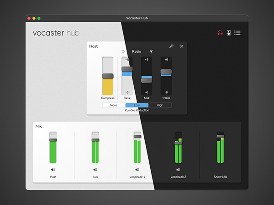Click the Mix section label
The image size is (274, 205).
pyautogui.click(x=38, y=126)
